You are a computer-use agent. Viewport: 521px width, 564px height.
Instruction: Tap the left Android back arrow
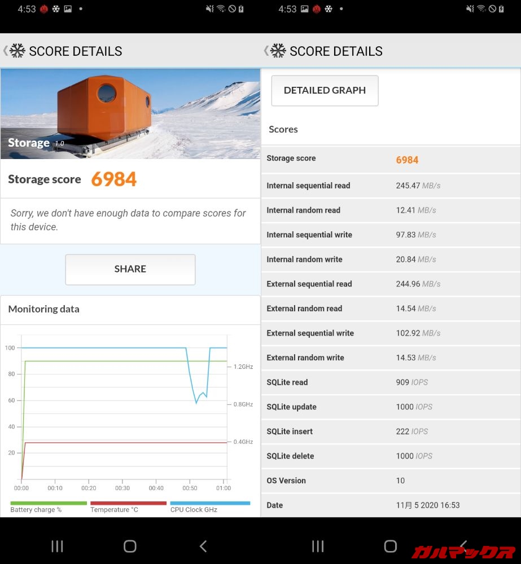(x=203, y=545)
